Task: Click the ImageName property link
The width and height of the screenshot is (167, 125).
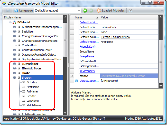Action: pos(87,56)
